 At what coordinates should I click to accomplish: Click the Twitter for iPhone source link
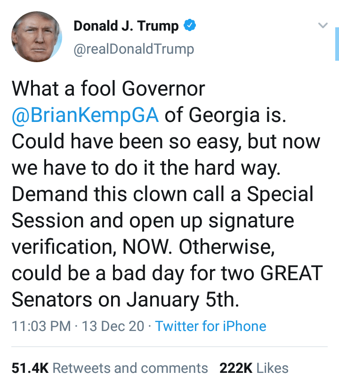[210, 326]
